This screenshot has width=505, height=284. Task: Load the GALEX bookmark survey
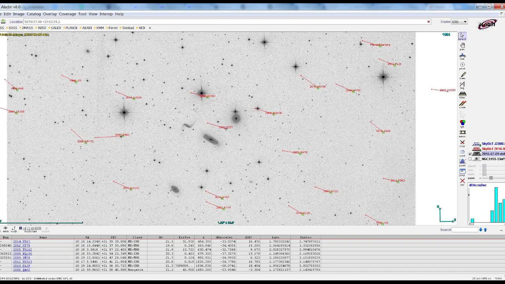[55, 28]
